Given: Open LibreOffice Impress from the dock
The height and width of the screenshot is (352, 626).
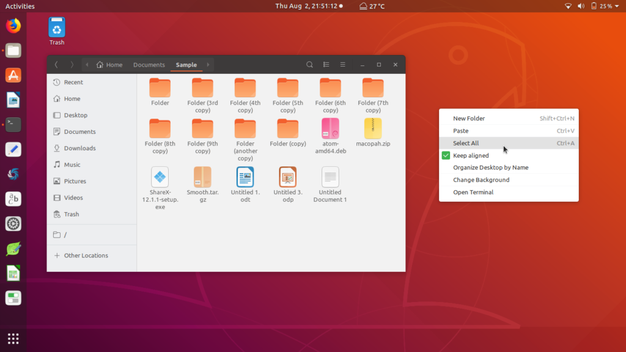Looking at the screenshot, I should pos(13,299).
